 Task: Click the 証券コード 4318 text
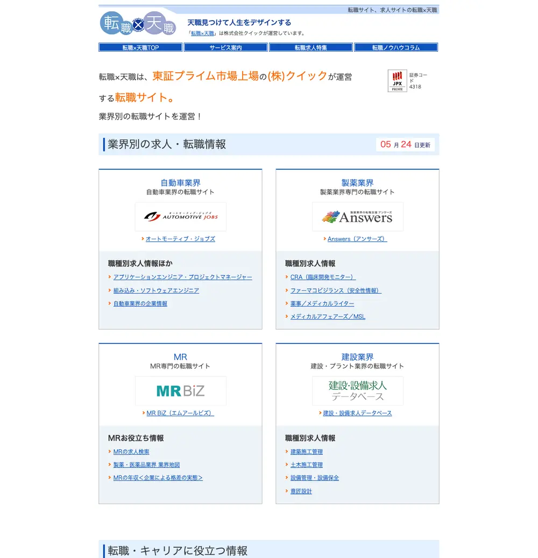418,81
